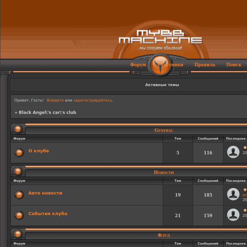Collapse the General category toggle icon
The width and height of the screenshot is (247, 247).
point(18,129)
